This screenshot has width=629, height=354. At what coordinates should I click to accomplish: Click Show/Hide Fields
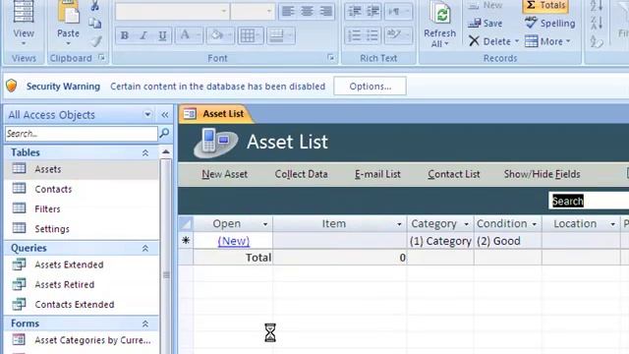(x=542, y=174)
